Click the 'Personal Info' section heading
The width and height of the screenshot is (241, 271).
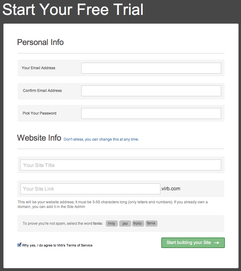[40, 42]
